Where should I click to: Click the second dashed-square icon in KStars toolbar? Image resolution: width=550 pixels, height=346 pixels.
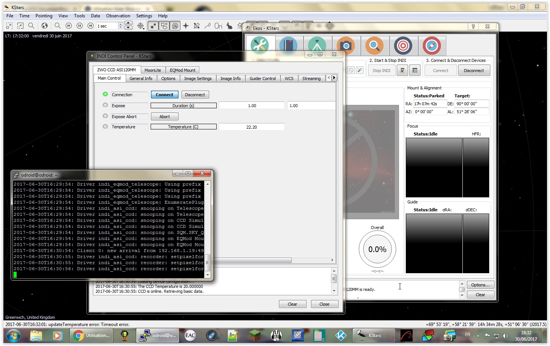pos(20,26)
